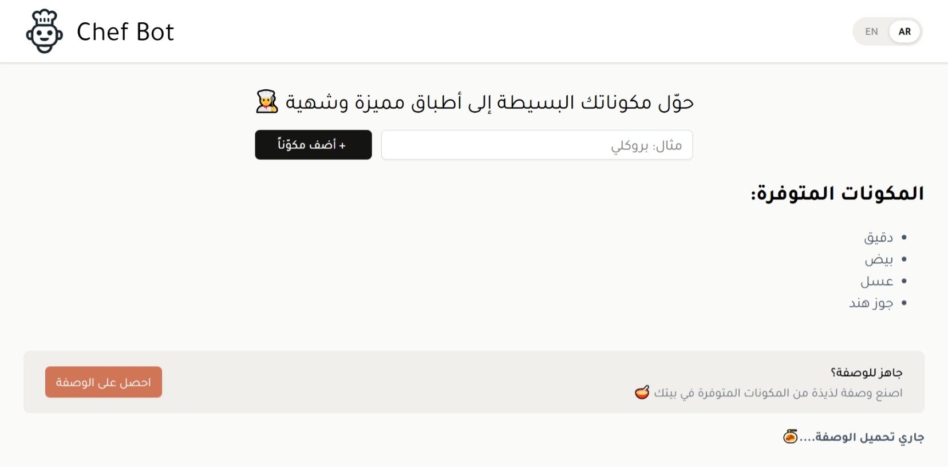Image resolution: width=948 pixels, height=467 pixels.
Task: Click the 'عسل' ingredient item
Action: (876, 282)
